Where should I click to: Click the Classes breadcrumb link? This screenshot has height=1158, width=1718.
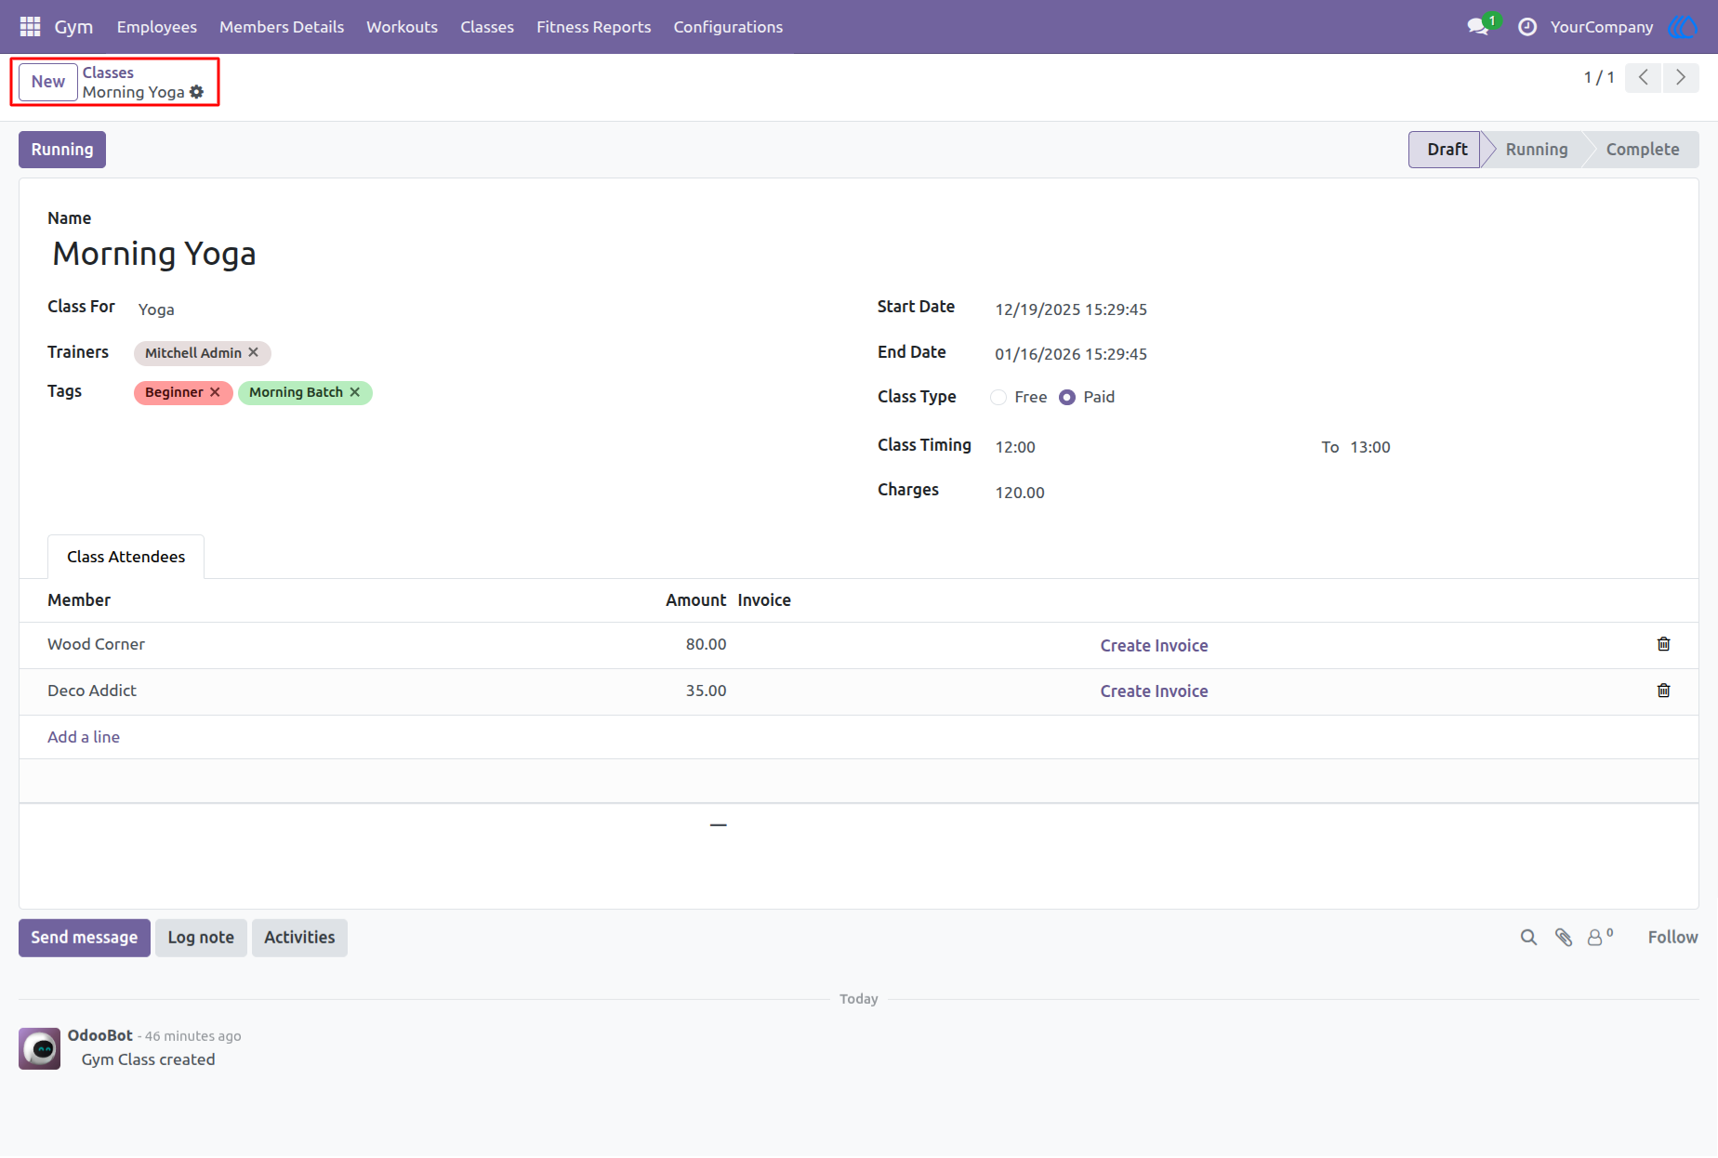coord(108,72)
